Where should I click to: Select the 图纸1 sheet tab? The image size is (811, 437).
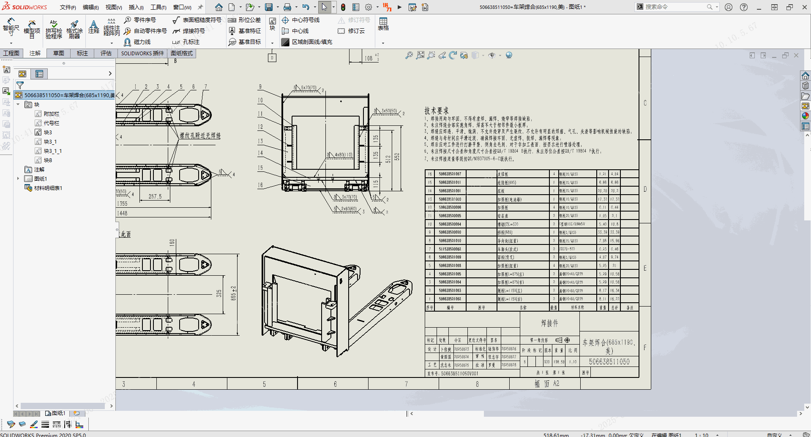55,413
